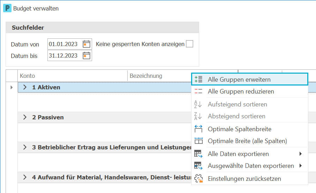Open Ausgewählte Daten exportieren submenu arrow

[301, 165]
